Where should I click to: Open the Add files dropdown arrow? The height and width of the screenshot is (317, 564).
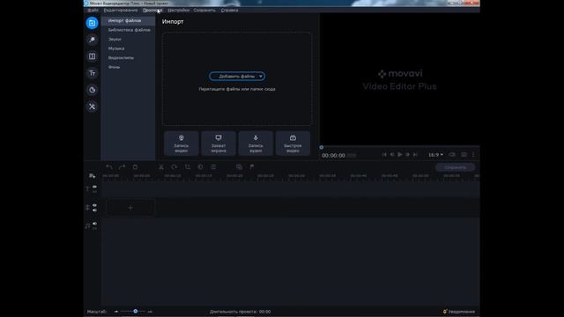(261, 77)
